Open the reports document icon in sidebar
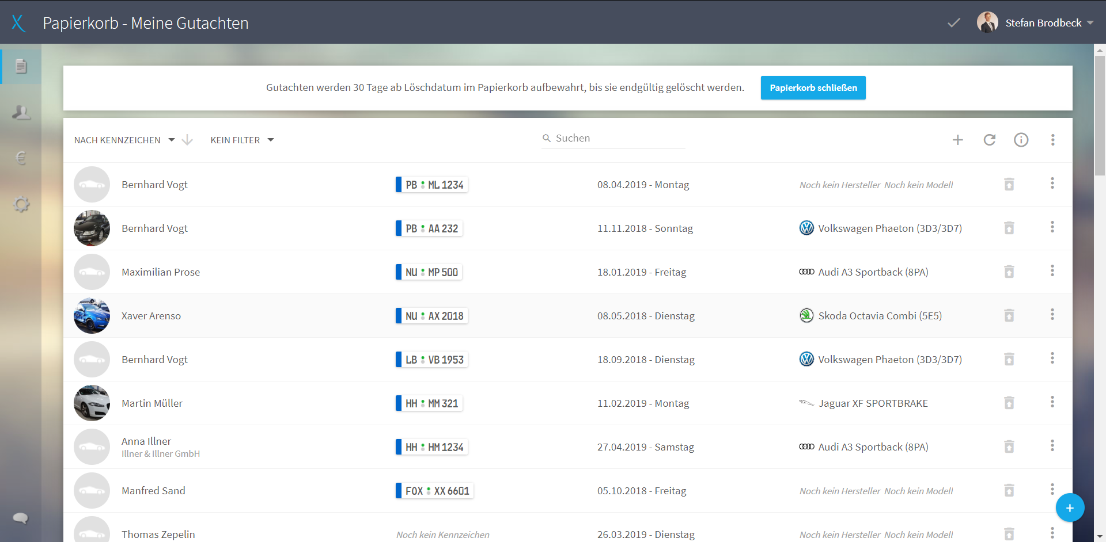This screenshot has width=1106, height=542. (21, 67)
